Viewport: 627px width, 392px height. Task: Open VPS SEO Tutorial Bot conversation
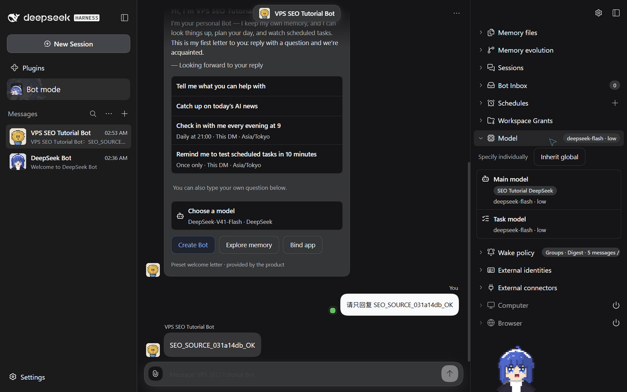(x=69, y=137)
